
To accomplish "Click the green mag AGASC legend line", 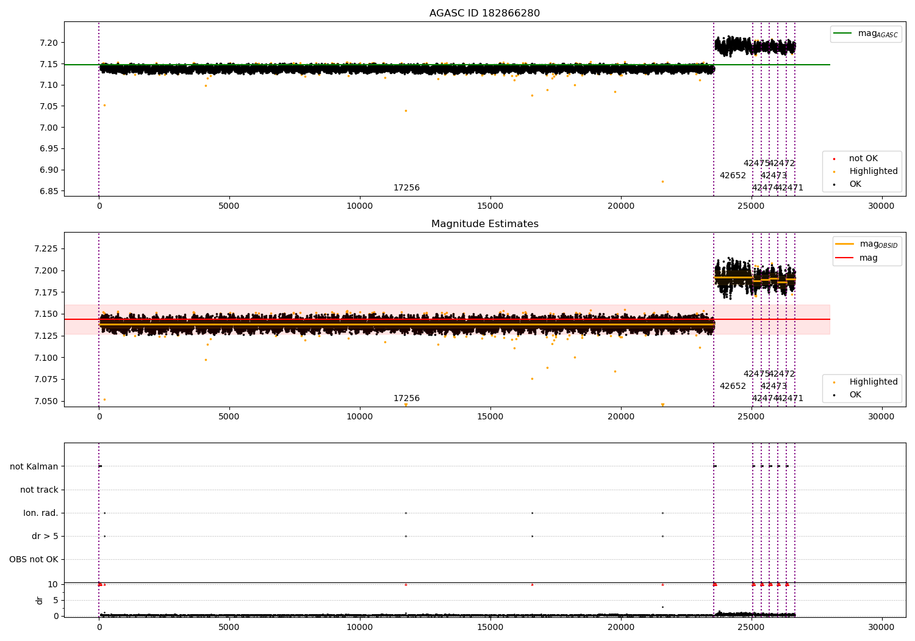I will [x=843, y=34].
